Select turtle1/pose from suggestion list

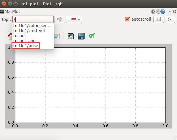click(26, 46)
